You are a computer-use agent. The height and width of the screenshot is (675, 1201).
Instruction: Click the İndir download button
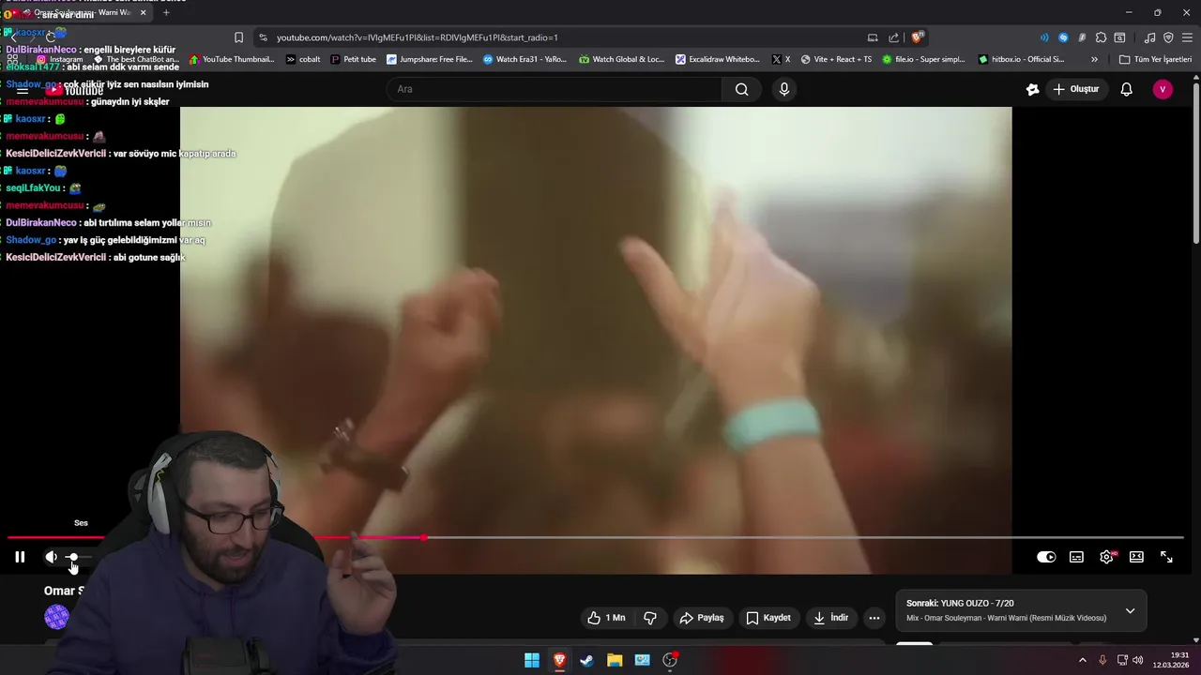pyautogui.click(x=830, y=618)
